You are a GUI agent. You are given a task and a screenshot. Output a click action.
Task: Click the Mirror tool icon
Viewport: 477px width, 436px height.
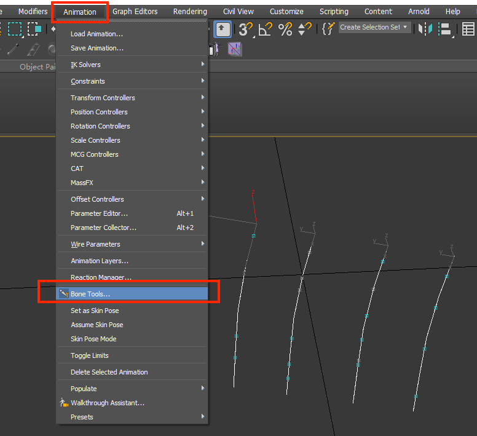click(425, 29)
